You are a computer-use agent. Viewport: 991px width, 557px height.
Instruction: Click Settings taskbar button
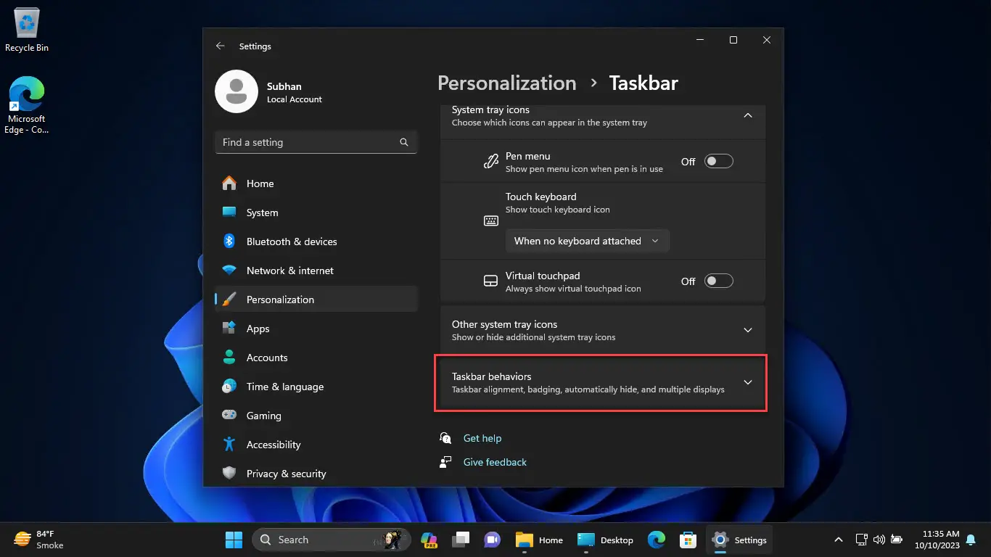tap(741, 540)
